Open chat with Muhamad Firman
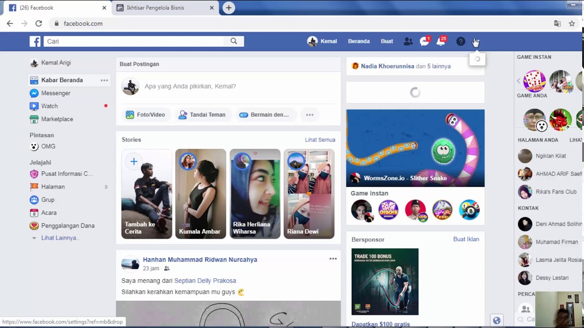Viewport: 584px width, 328px height. tap(549, 242)
